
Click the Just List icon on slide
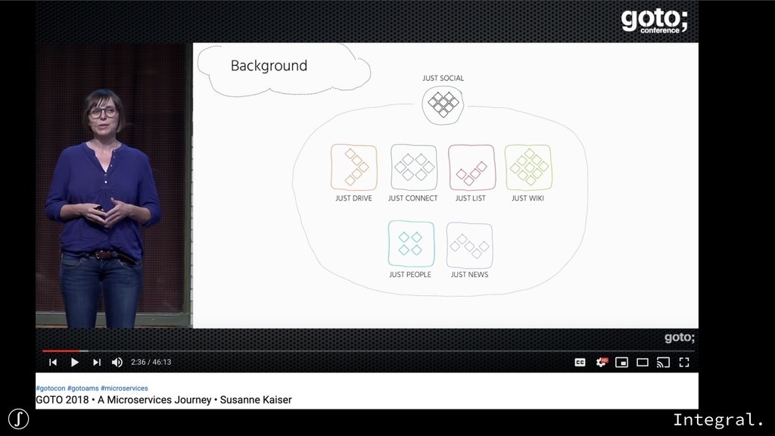coord(472,167)
